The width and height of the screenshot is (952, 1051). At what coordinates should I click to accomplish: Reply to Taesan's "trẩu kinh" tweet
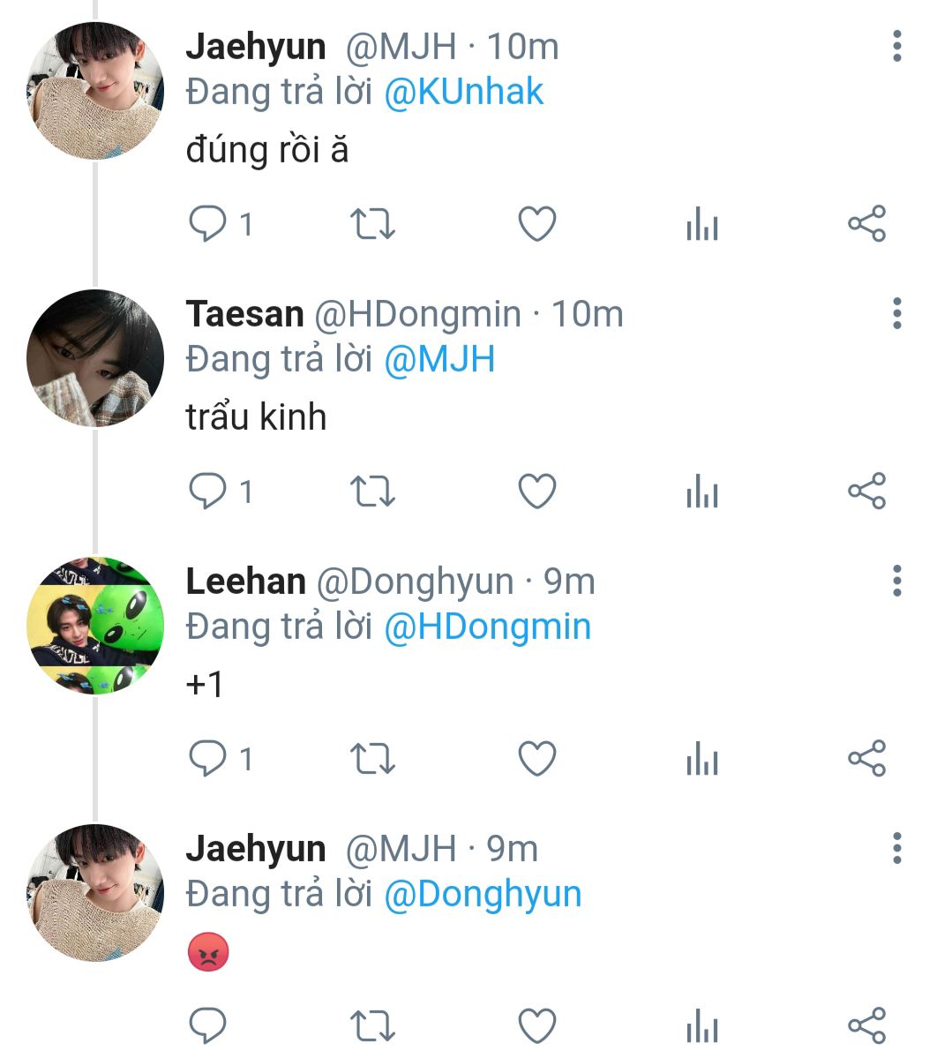click(208, 492)
